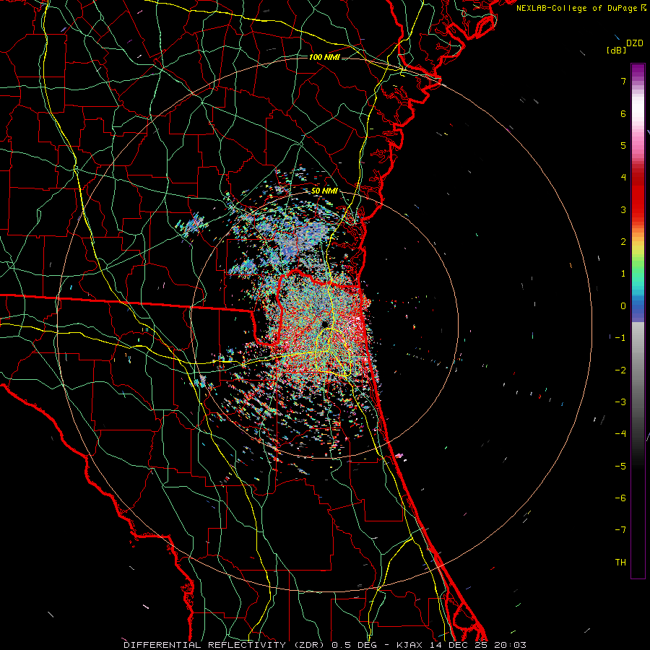
Task: Click the color scale value 4
Action: (623, 178)
